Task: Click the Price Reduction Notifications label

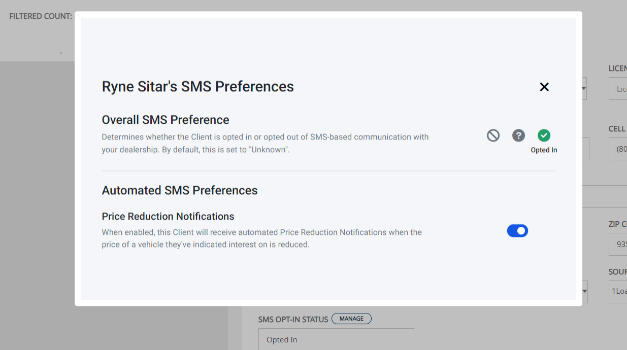Action: (x=168, y=217)
